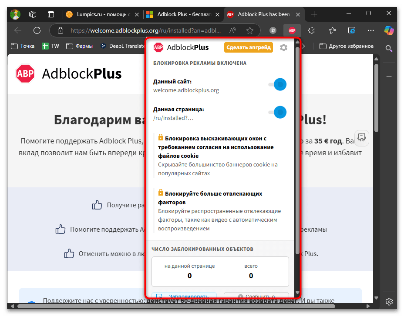Open Adblock Plus popup settings gear
This screenshot has height=316, width=404.
pos(283,48)
